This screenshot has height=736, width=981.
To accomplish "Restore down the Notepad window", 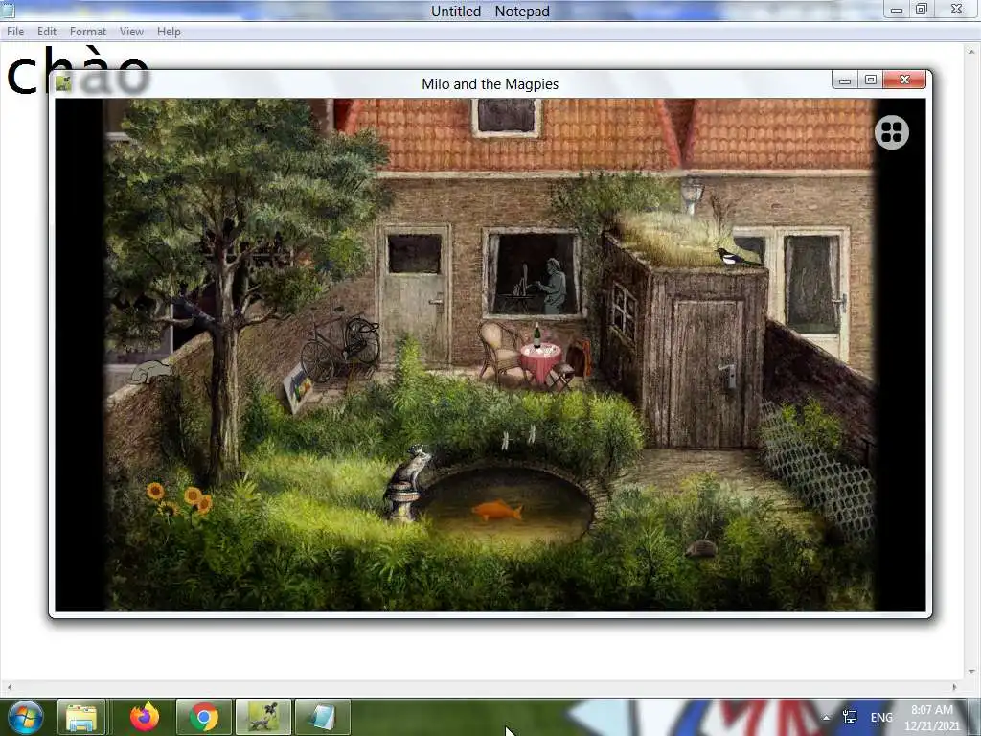I will click(922, 9).
